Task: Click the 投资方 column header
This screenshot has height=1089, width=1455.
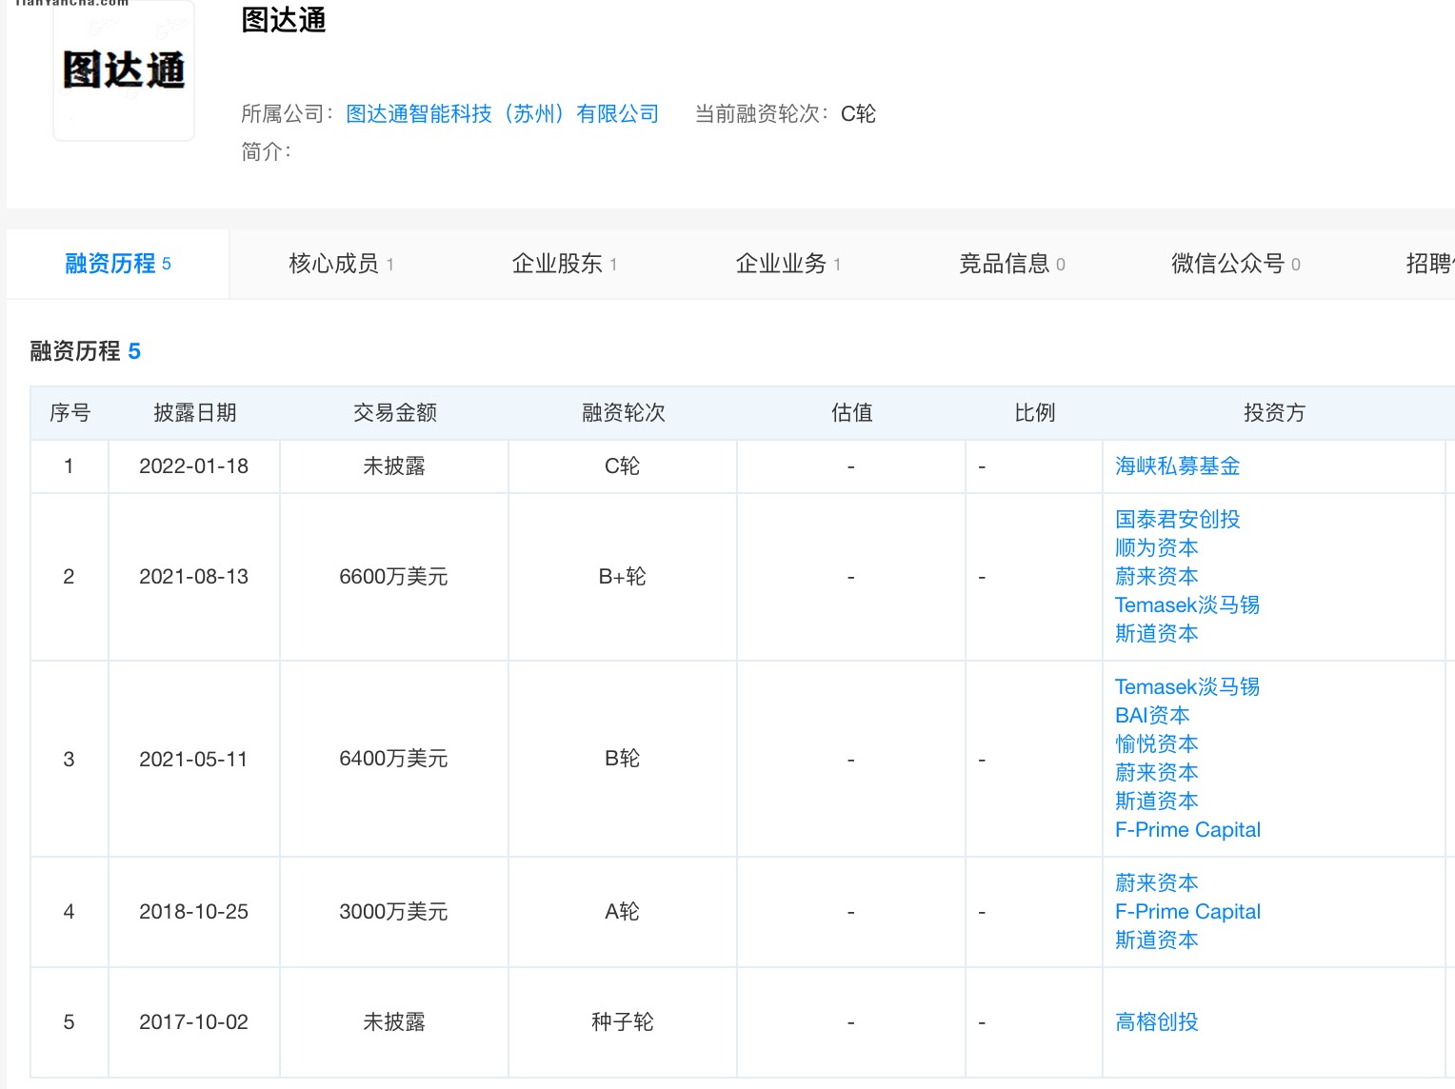Action: tap(1274, 413)
